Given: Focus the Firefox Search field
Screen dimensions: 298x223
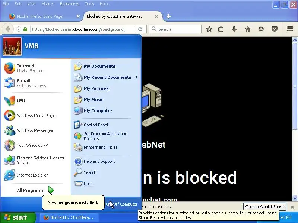Looking at the screenshot, I should click(x=175, y=29).
